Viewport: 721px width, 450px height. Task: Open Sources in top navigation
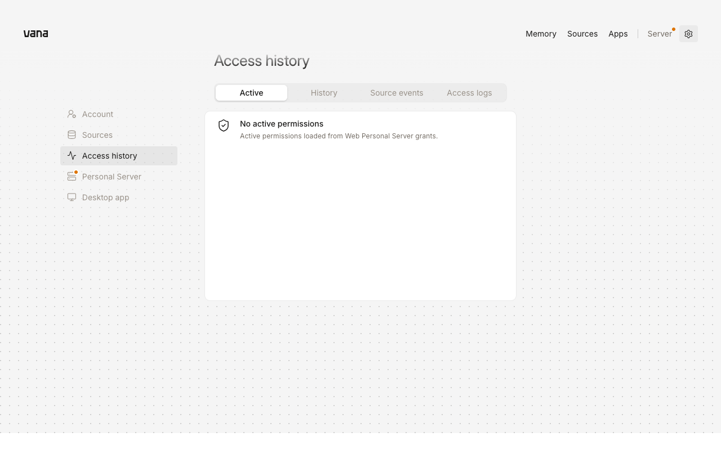(x=582, y=34)
